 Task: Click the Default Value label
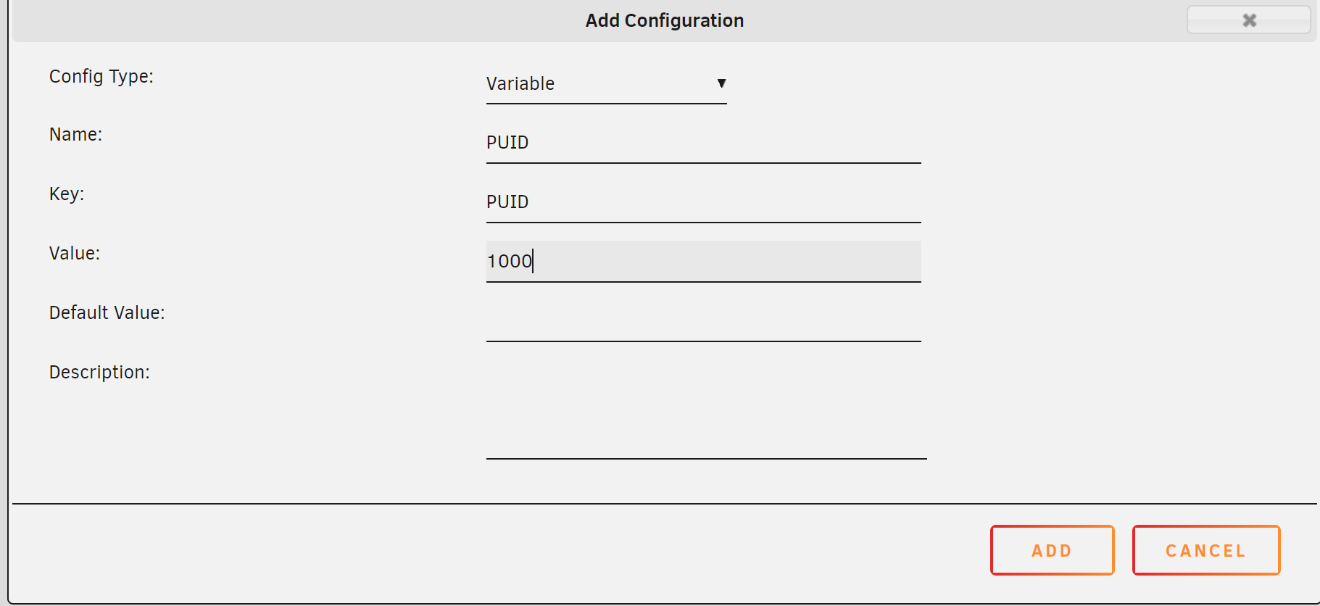tap(107, 313)
